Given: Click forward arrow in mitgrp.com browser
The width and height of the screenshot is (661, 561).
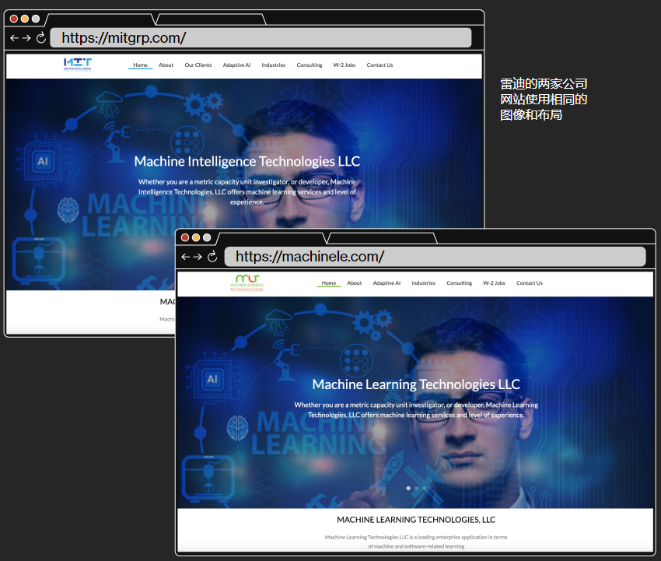Looking at the screenshot, I should click(26, 38).
